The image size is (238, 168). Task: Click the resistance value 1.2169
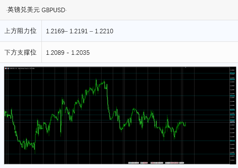55,31
